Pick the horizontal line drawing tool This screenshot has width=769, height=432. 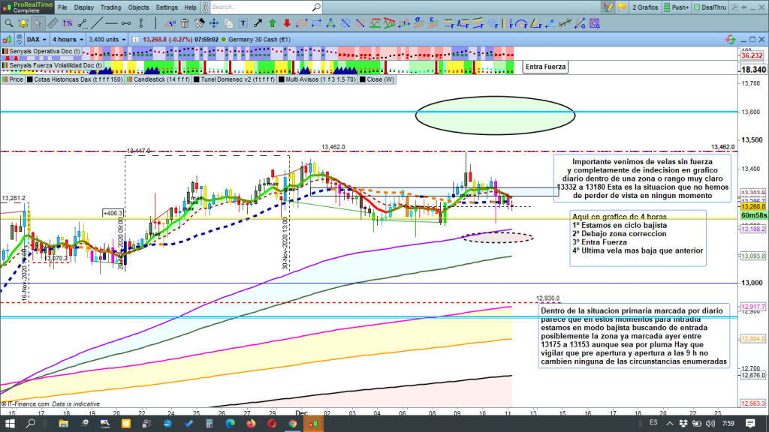112,23
